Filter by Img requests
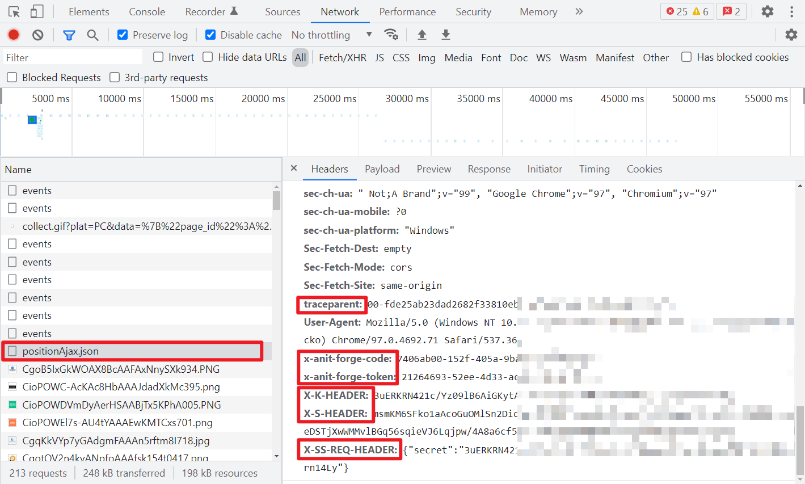This screenshot has height=484, width=805. point(427,57)
